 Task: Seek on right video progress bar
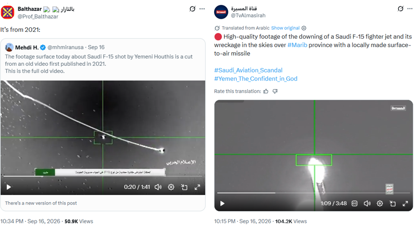pyautogui.click(x=314, y=193)
